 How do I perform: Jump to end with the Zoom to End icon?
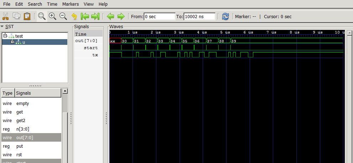(x=95, y=16)
